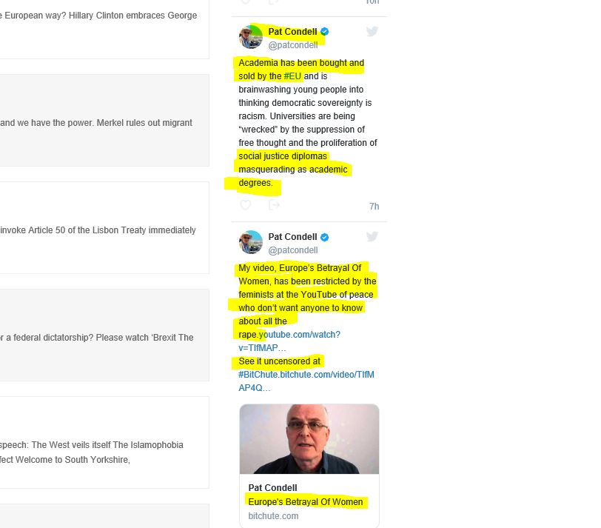The image size is (601, 528).
Task: Click verified badge beside second Pat Condell name
Action: point(325,237)
